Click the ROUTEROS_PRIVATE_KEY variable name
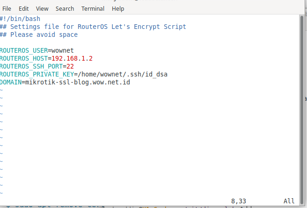This screenshot has width=307, height=208. pos(37,74)
